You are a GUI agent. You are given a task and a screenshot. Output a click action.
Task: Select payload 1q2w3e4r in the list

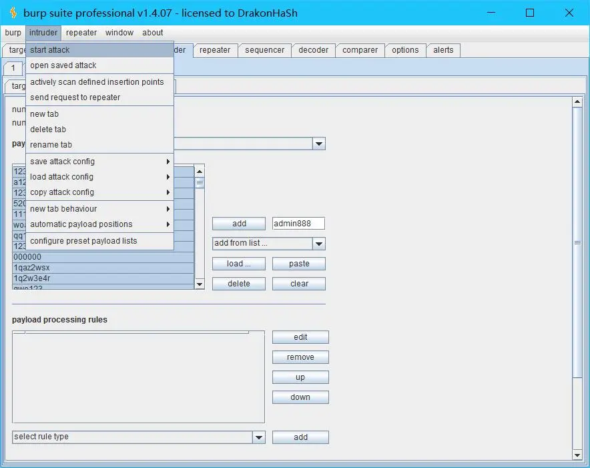pyautogui.click(x=103, y=278)
